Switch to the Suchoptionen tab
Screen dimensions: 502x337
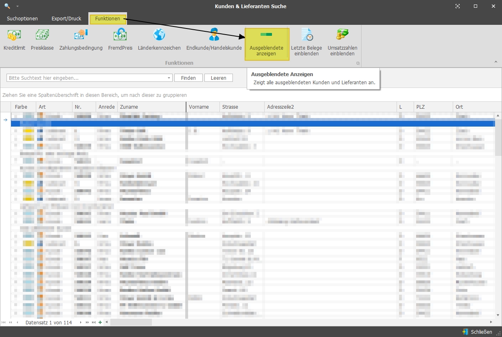tap(22, 19)
